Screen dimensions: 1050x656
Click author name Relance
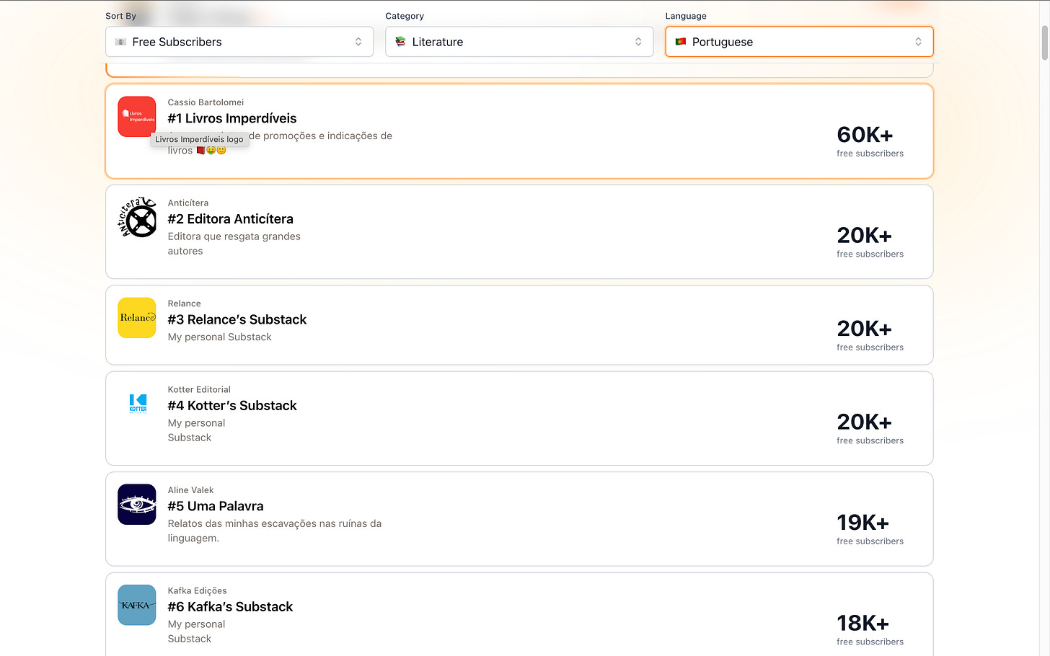click(185, 303)
